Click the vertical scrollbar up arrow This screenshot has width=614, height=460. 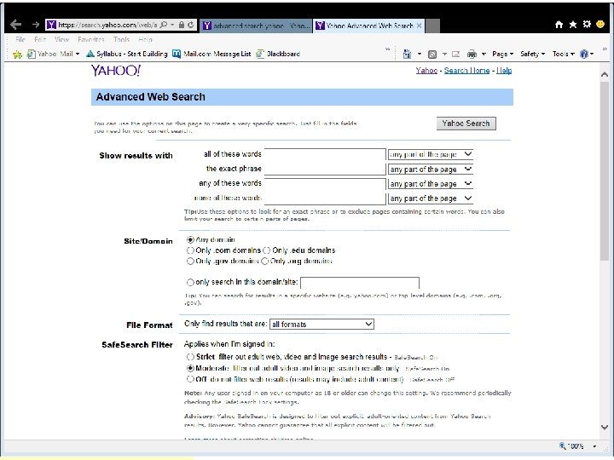[605, 74]
